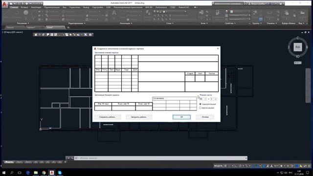
Task: Open Skype from the taskbar
Action: [x=60, y=173]
